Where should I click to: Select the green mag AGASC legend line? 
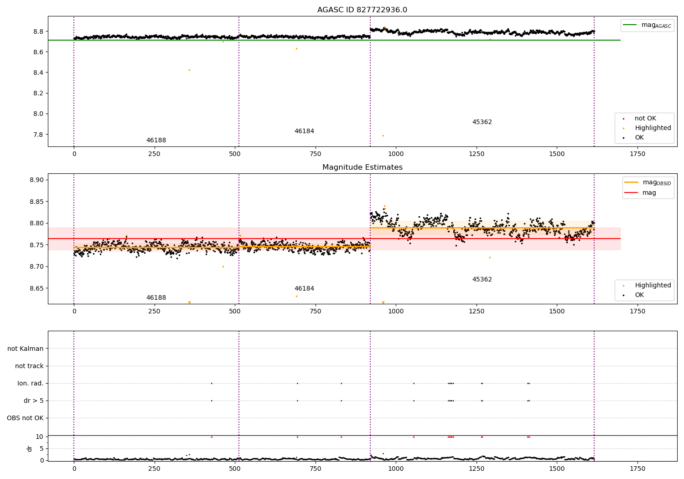(631, 25)
